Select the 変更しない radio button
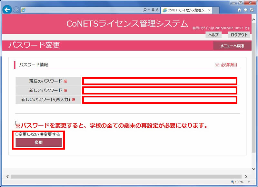This screenshot has height=187, width=258. (x=17, y=134)
